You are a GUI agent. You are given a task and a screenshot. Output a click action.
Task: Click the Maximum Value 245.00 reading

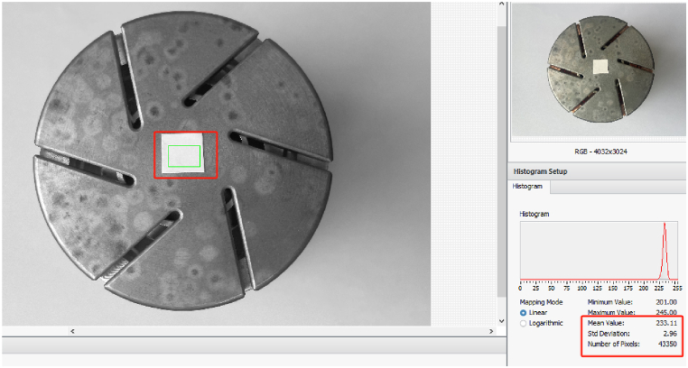point(632,312)
